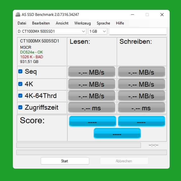Click the CT1000MX 500SSD1 drive name label
181x181 pixels.
point(40,41)
